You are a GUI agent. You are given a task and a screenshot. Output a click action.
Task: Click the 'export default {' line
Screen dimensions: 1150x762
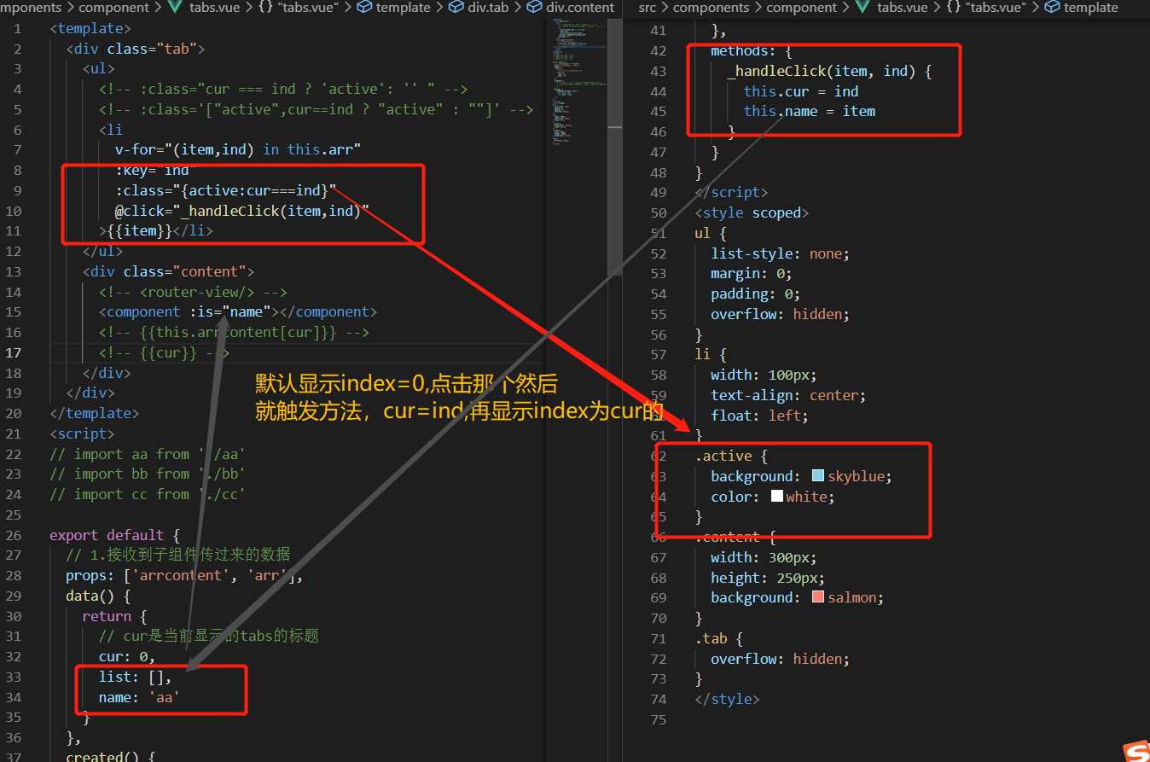coord(115,535)
